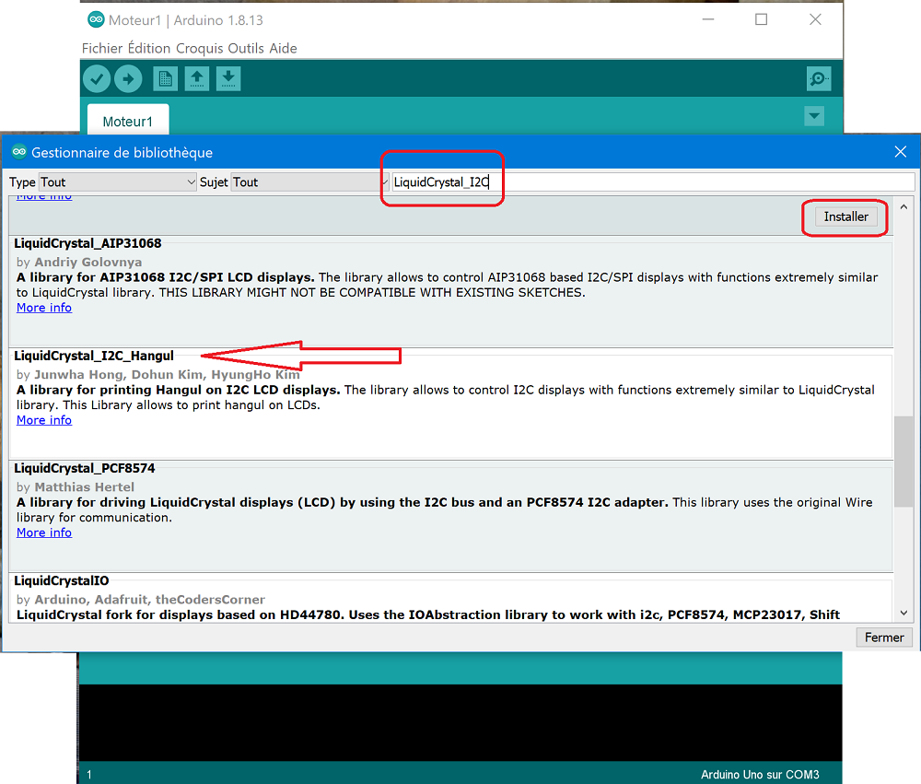Click the Fermer button
Image resolution: width=921 pixels, height=784 pixels.
pos(884,638)
